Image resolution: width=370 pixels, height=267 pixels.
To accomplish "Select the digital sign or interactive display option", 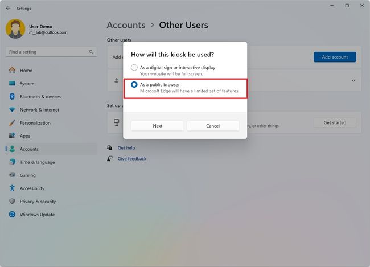I will click(x=134, y=68).
